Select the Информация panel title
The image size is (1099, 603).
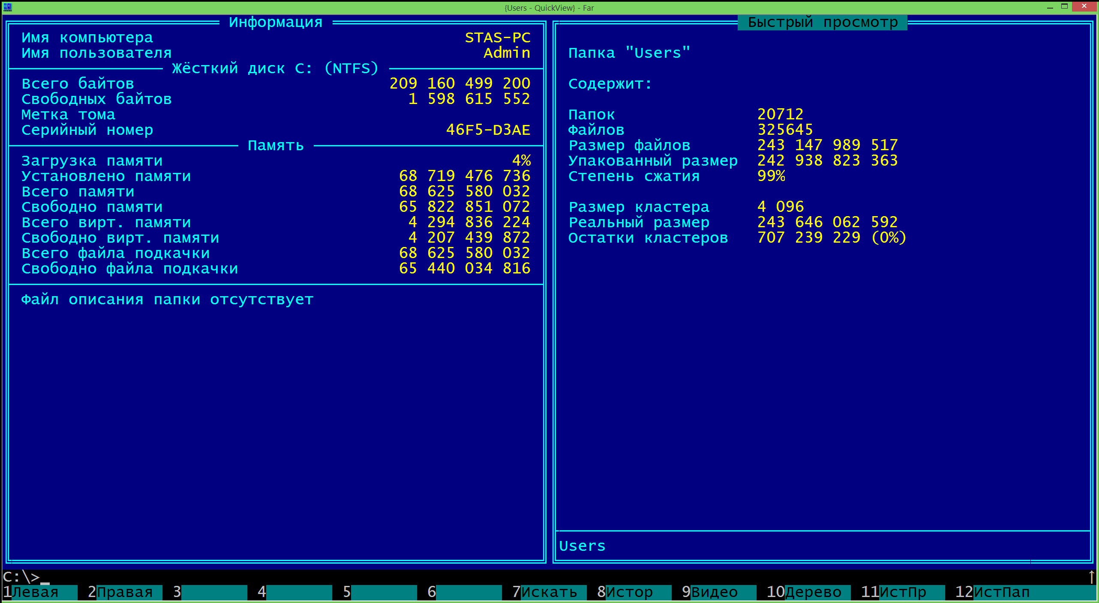(276, 22)
